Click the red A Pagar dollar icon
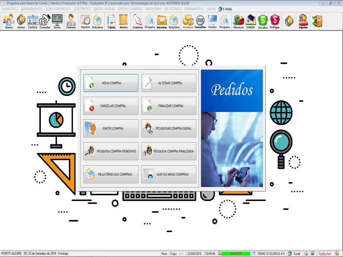This screenshot has height=257, width=343. [275, 21]
